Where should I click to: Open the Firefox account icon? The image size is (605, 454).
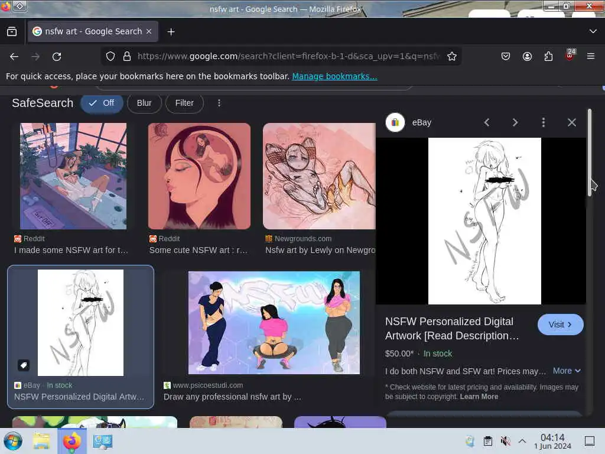(527, 56)
